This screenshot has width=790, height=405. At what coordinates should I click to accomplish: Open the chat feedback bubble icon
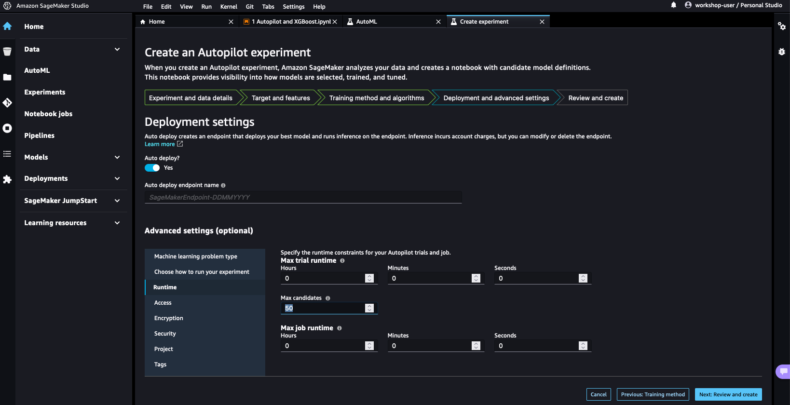tap(783, 371)
